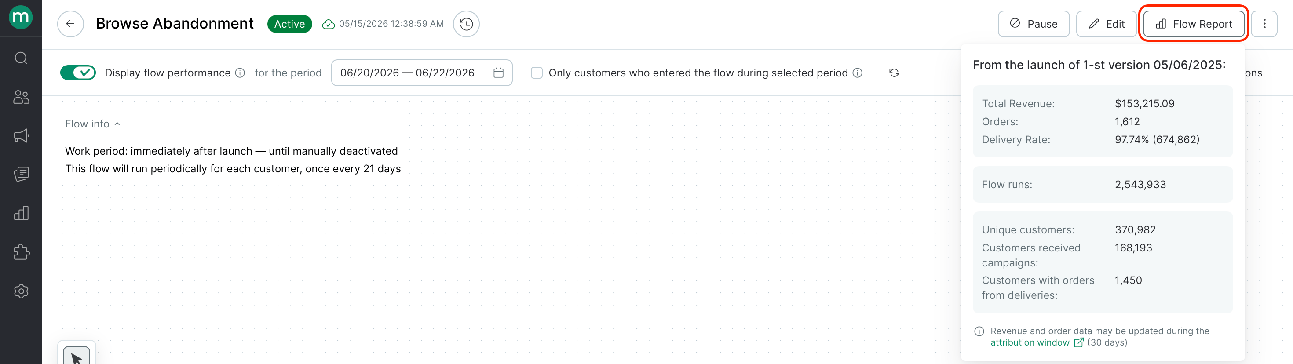Click the Orders value 1,612
Viewport: 1293px width, 364px height.
pos(1127,121)
